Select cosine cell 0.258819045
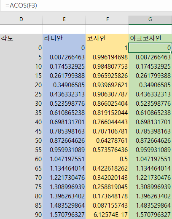 pyautogui.click(x=107, y=187)
